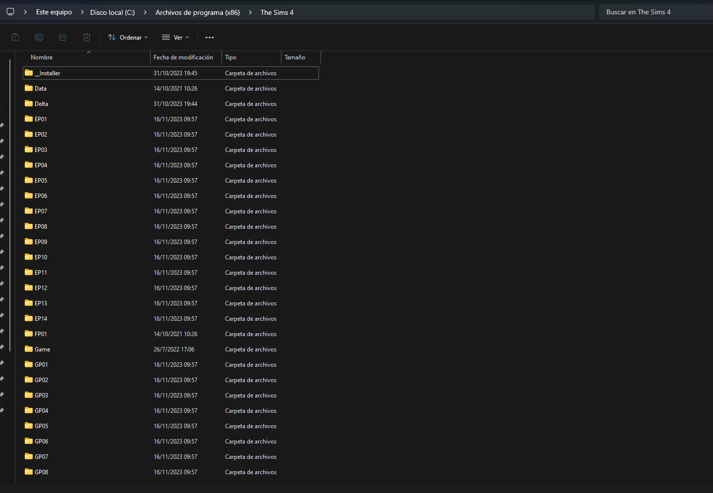Expand chevron after Disco local (C:)
713x493 pixels.
click(145, 12)
